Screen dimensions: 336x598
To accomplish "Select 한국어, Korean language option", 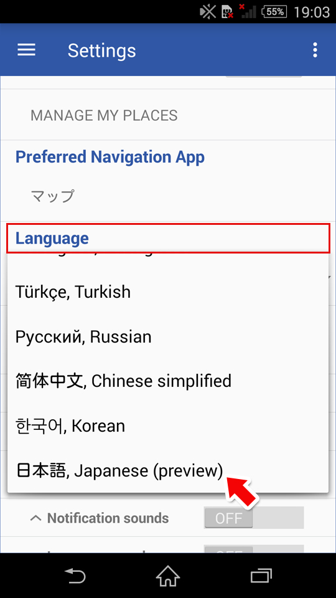I will pyautogui.click(x=167, y=425).
